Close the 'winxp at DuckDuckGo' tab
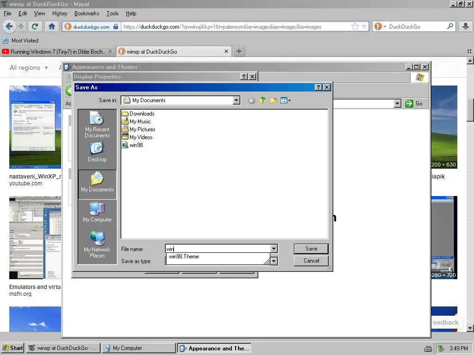This screenshot has width=474, height=355. 226,52
